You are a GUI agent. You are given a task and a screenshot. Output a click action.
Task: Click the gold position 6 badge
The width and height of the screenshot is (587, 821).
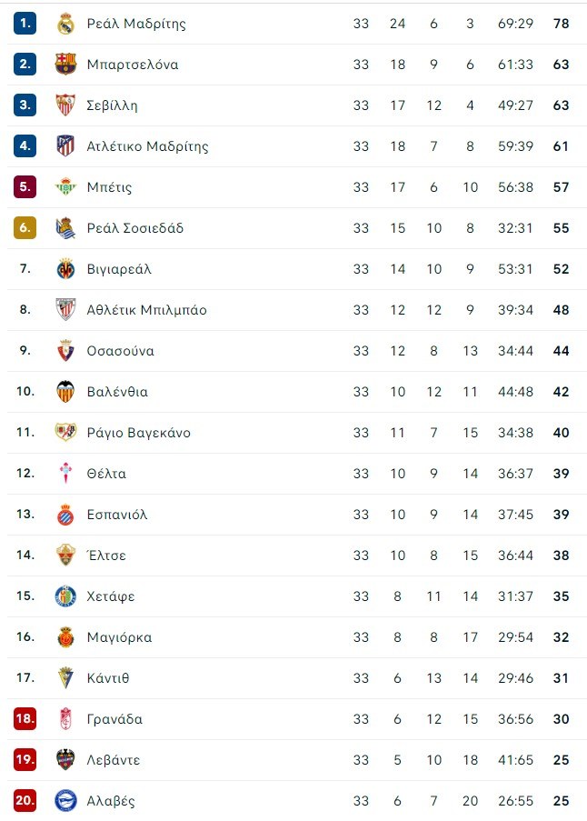click(x=25, y=228)
